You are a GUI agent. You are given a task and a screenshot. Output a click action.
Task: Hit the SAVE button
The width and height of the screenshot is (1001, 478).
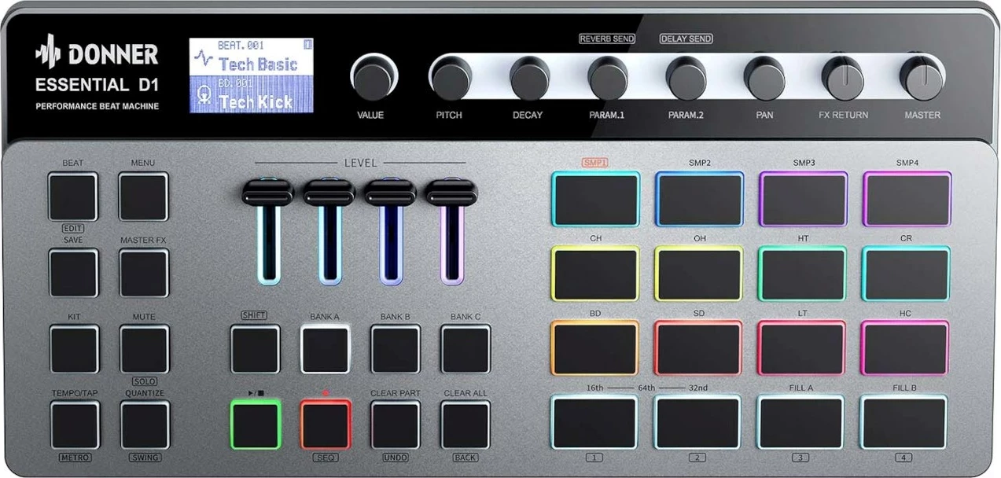[x=73, y=273]
